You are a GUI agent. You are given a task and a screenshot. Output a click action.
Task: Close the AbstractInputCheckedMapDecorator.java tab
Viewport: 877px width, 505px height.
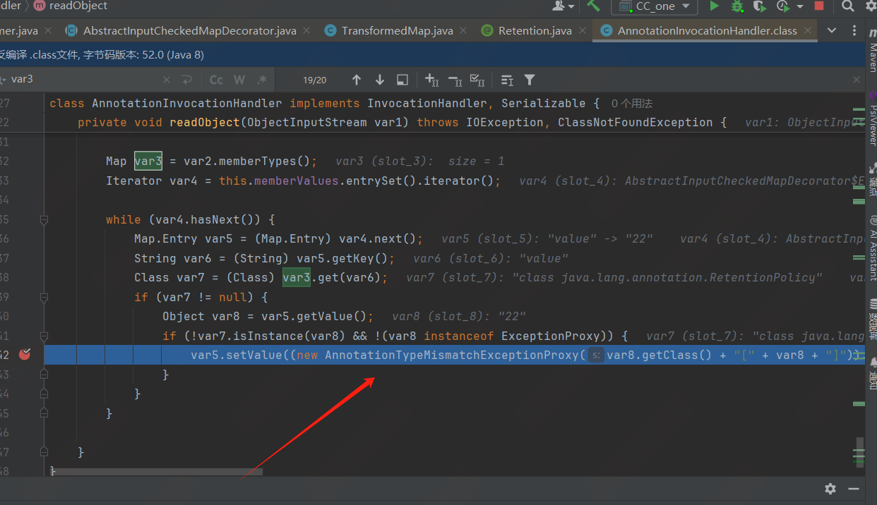[306, 30]
